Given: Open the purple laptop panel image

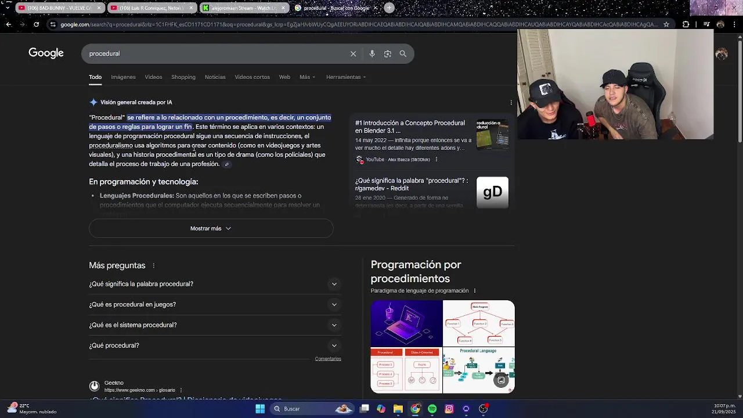Looking at the screenshot, I should [406, 323].
